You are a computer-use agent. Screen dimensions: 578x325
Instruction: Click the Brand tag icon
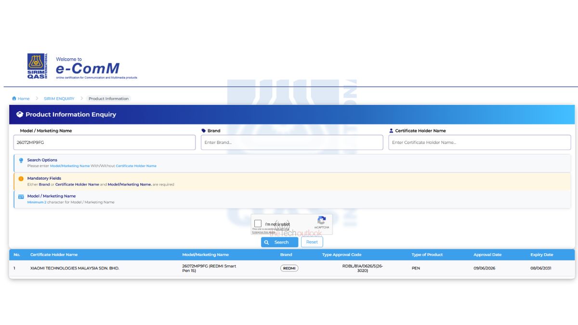coord(204,130)
